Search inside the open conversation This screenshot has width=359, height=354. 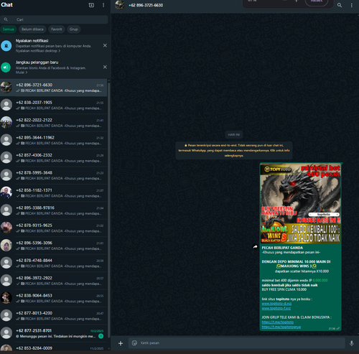pos(340,5)
